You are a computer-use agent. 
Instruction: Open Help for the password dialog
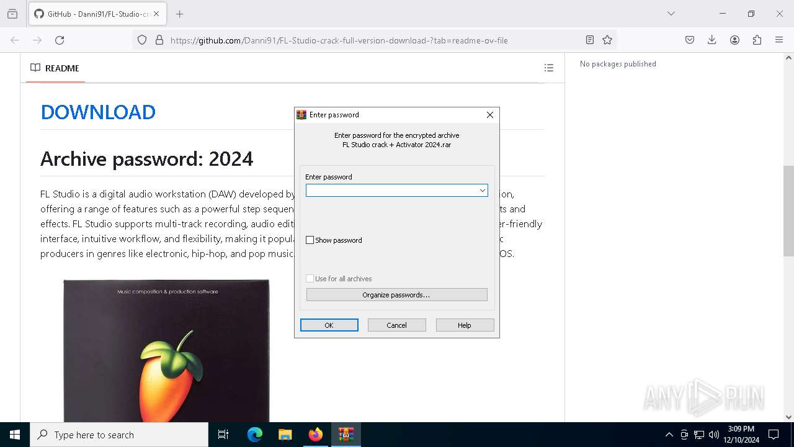(465, 325)
